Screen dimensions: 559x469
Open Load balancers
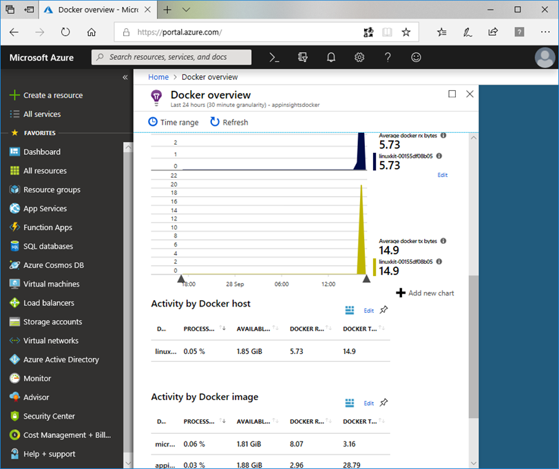tap(42, 303)
